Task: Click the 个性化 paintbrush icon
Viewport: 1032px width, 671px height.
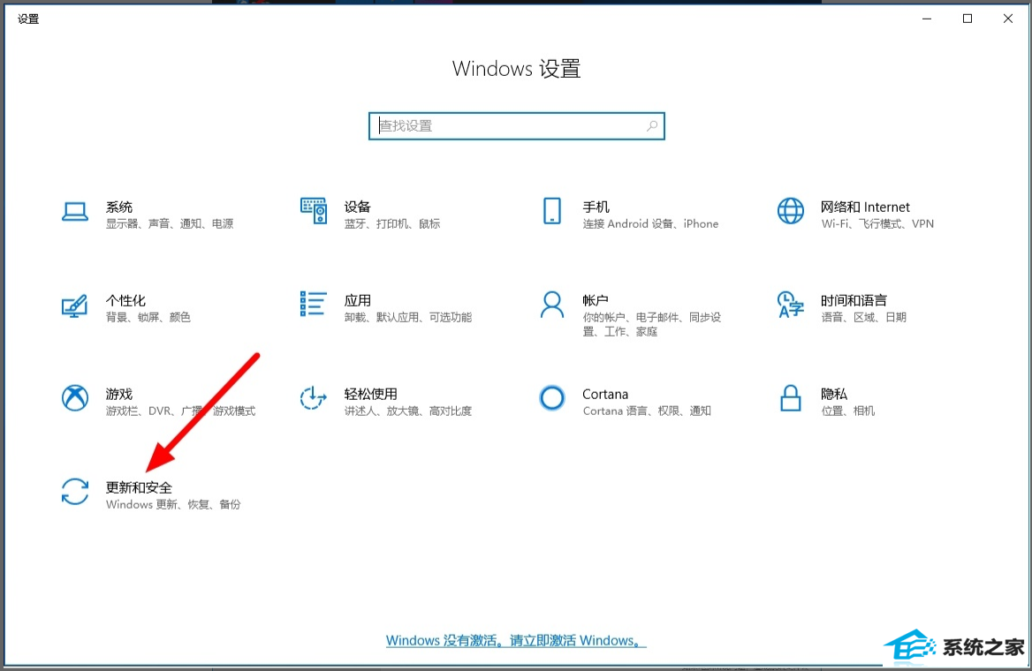Action: [x=74, y=305]
